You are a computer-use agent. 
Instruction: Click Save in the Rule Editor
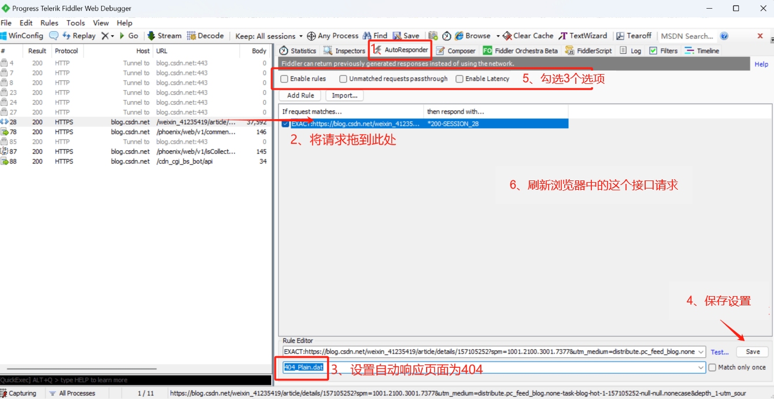pyautogui.click(x=753, y=352)
